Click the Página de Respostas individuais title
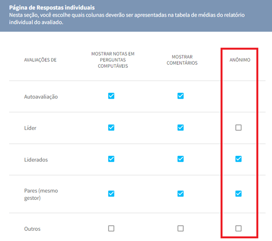The width and height of the screenshot is (272, 241). 52,8
